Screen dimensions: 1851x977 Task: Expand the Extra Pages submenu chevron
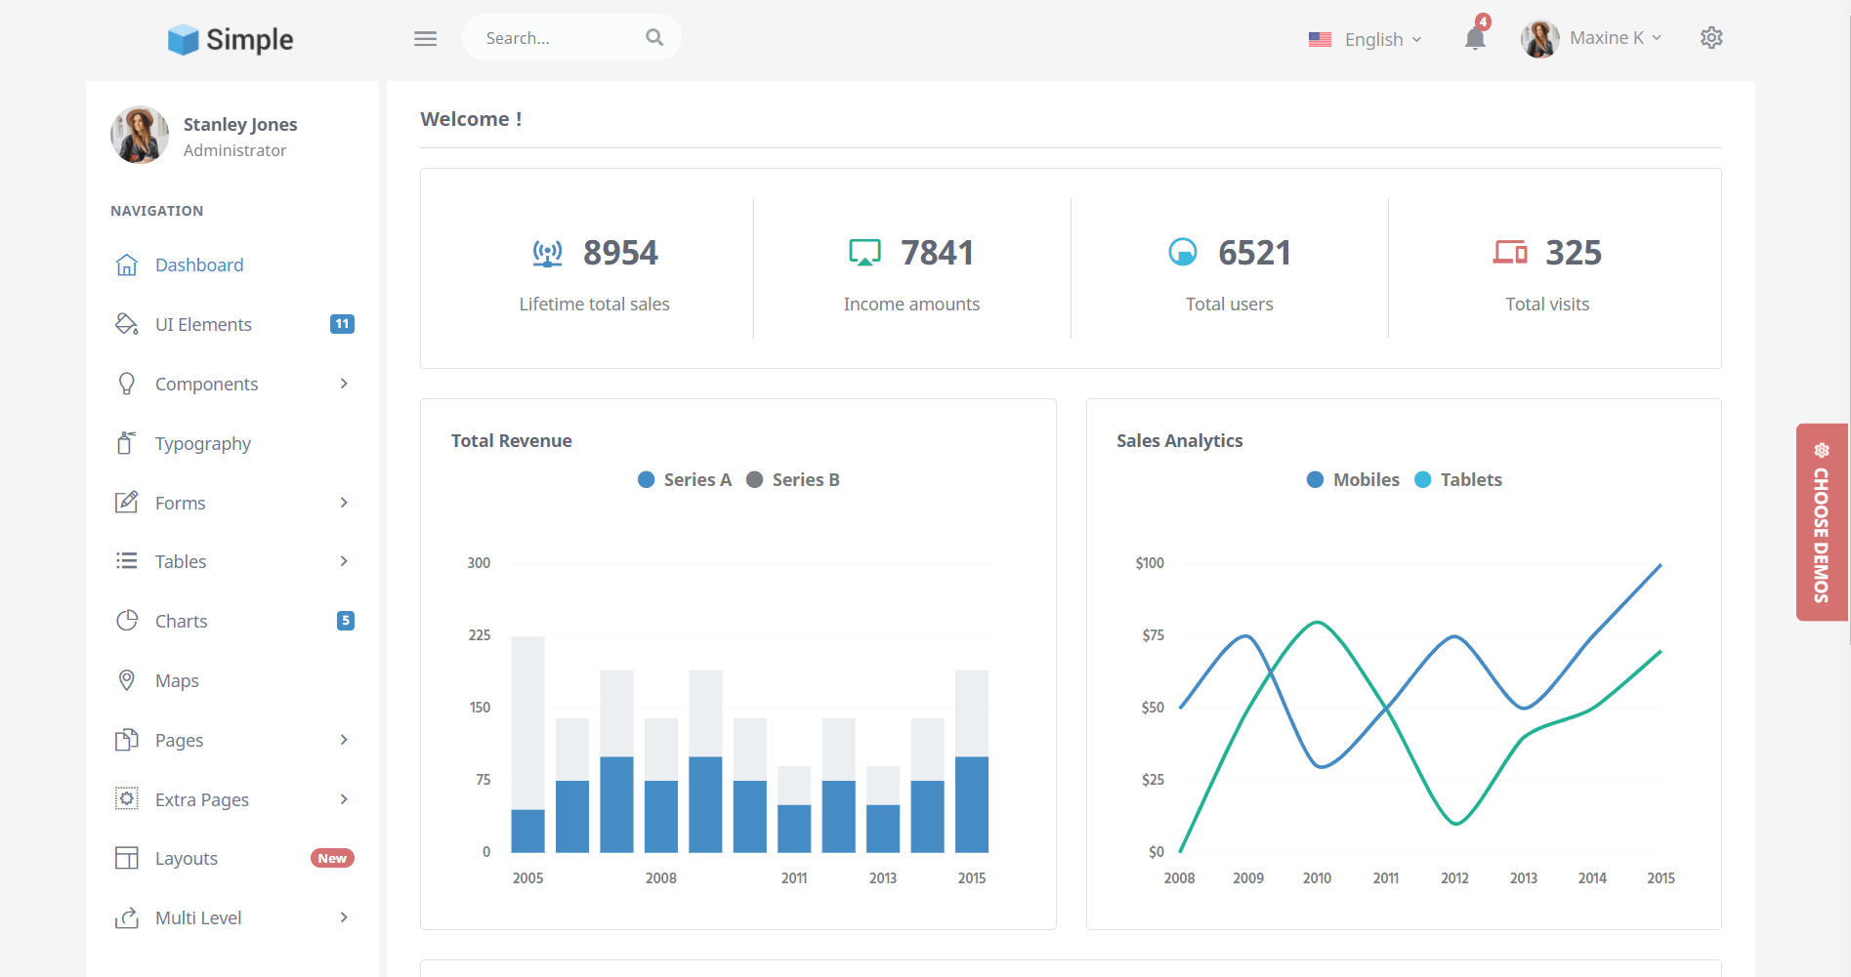tap(344, 799)
